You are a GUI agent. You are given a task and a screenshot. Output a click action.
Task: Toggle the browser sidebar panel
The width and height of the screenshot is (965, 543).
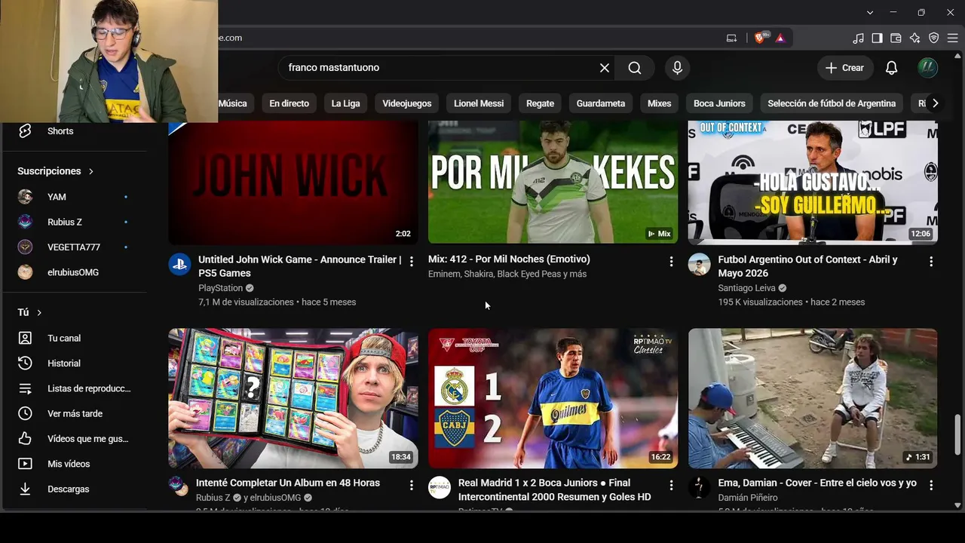877,38
